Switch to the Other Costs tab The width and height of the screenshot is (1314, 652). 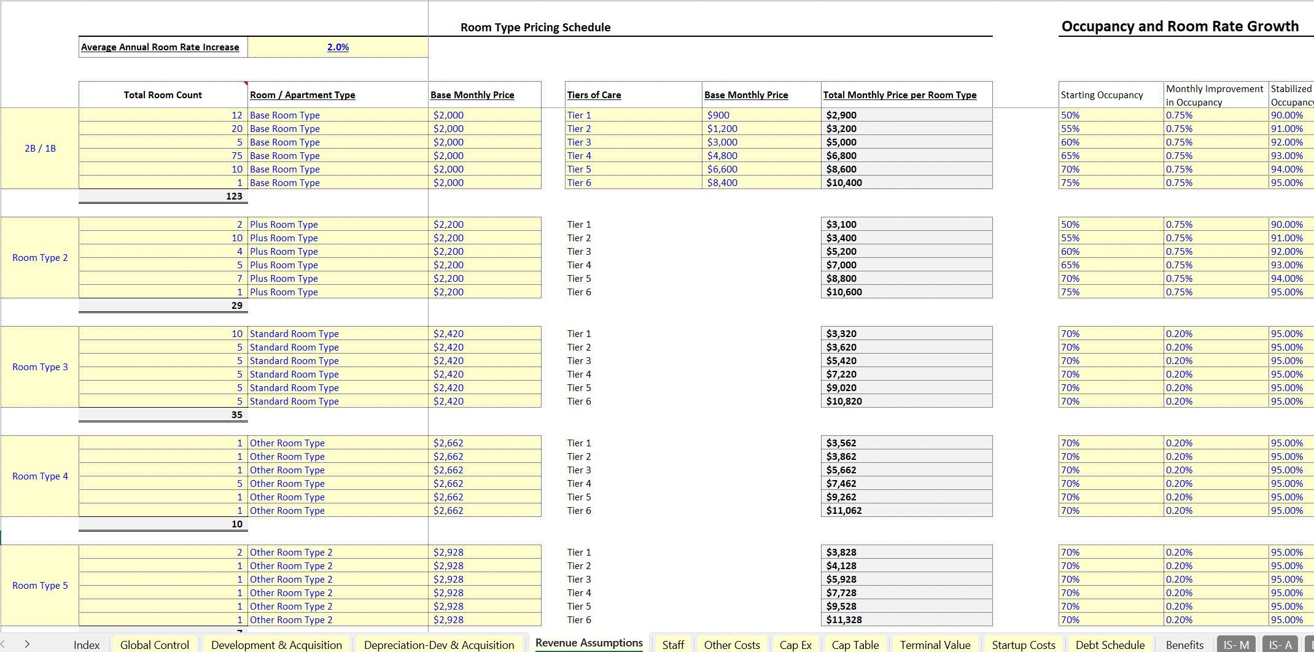click(x=732, y=645)
